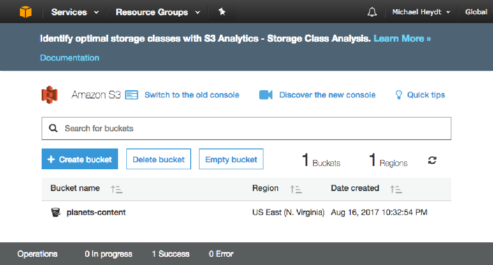The image size is (493, 265).
Task: Open the Services dropdown menu
Action: pos(75,12)
